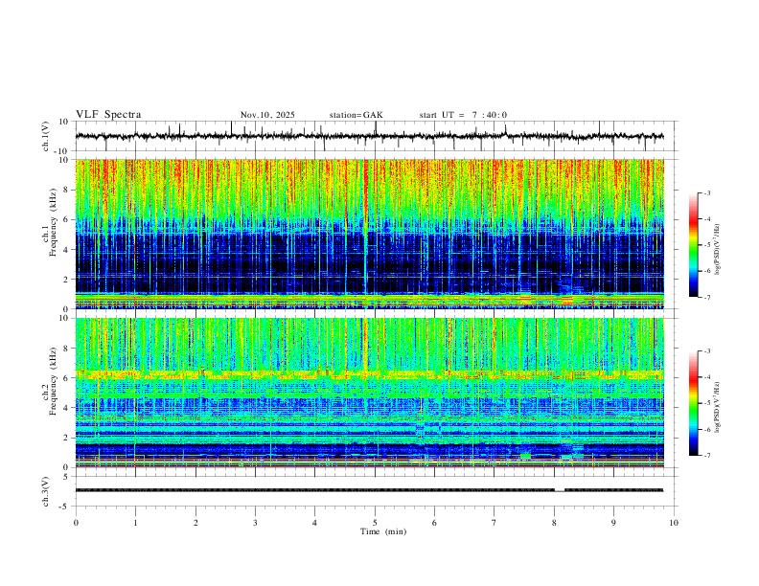Click the ch.1 PSD color scale bar

click(693, 245)
